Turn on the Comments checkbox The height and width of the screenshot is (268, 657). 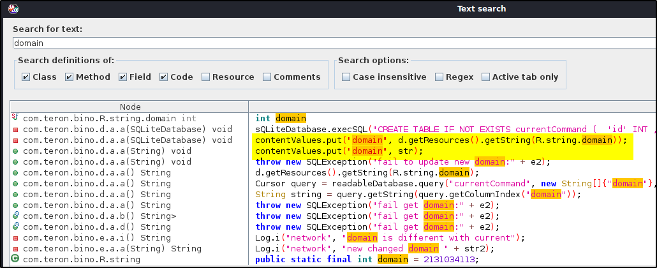[x=268, y=77]
